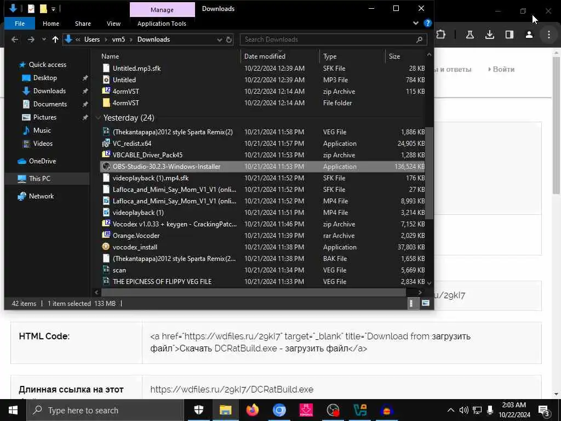Click the taskbar search box

(105, 410)
